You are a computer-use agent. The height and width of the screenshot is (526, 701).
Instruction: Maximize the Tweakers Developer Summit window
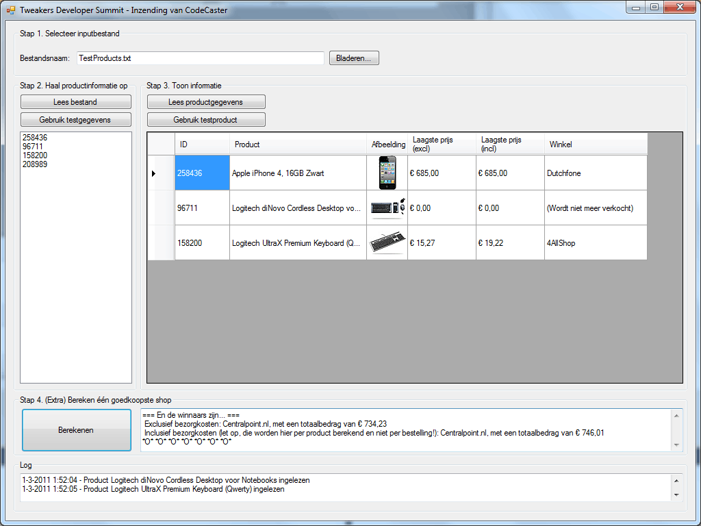[654, 7]
